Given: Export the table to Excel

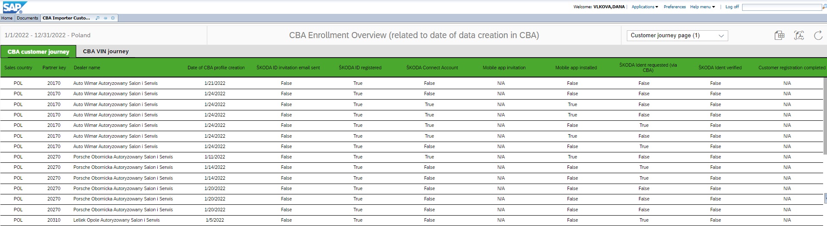Looking at the screenshot, I should 779,36.
